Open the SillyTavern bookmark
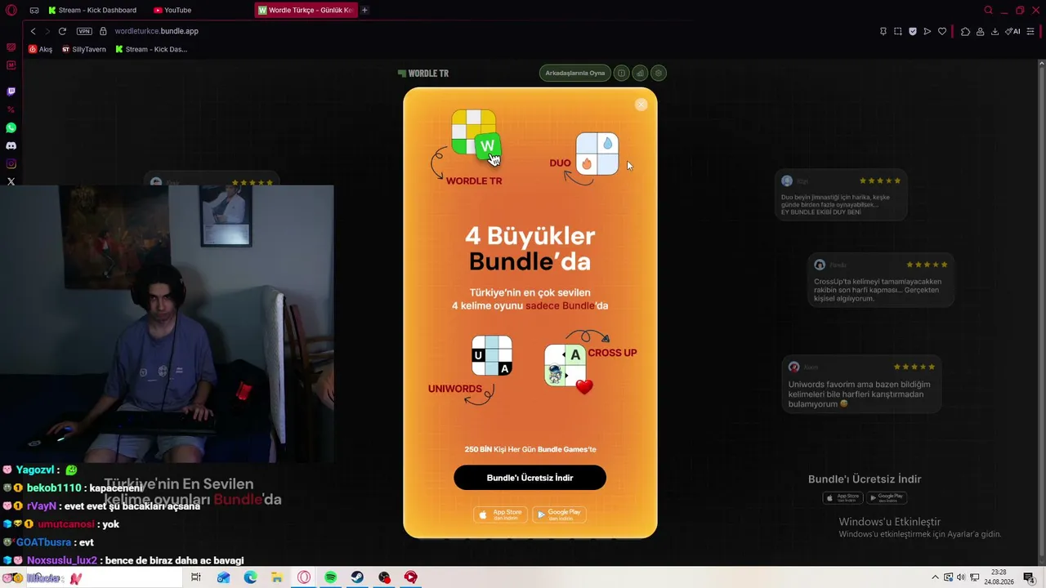The image size is (1046, 588). click(x=84, y=49)
